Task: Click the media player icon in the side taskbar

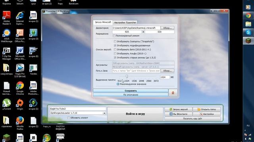Action: point(248,7)
